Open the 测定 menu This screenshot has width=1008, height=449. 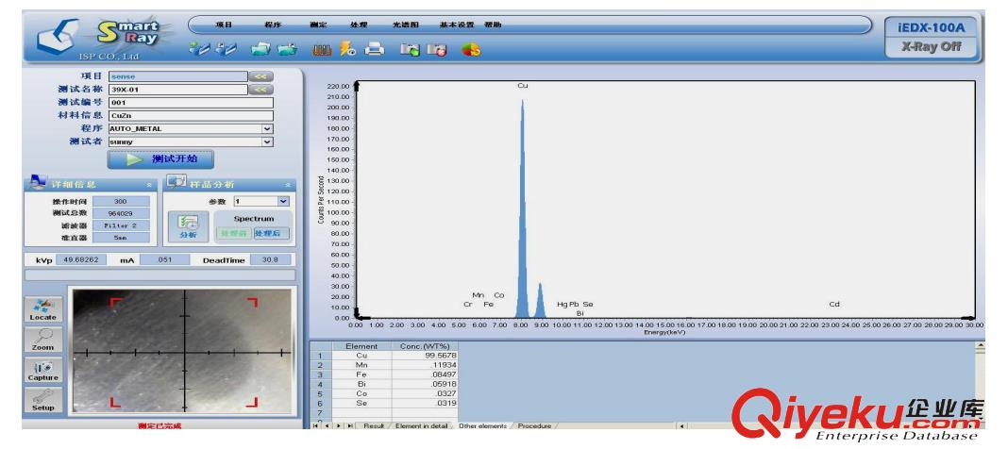pos(318,25)
